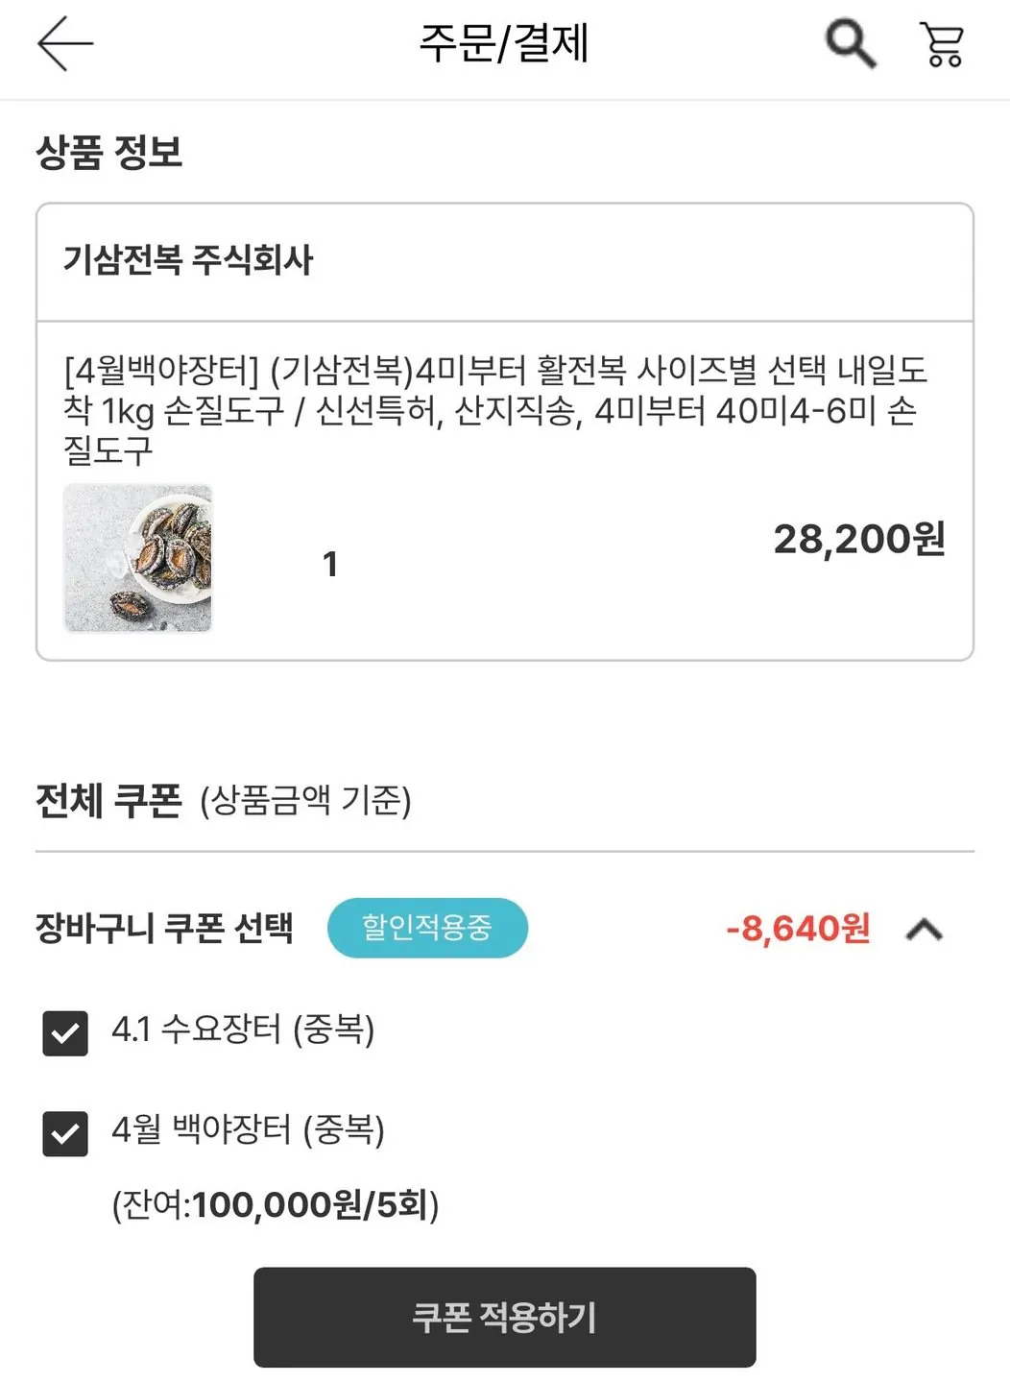Screen dimensions: 1010x1382
Task: Tap the 잔여 100,000원/5회 balance text
Action: [276, 1204]
